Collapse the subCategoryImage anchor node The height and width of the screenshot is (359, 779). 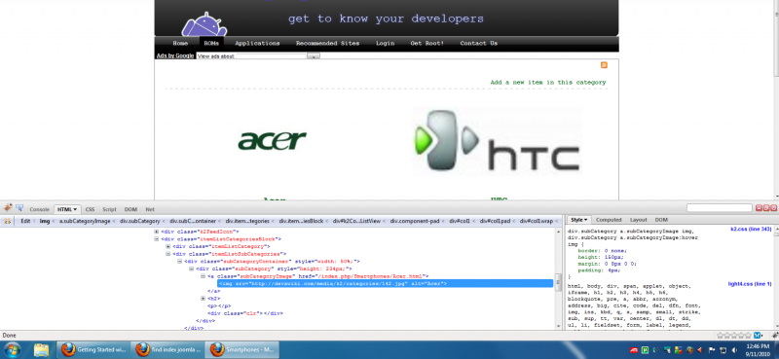pyautogui.click(x=204, y=276)
